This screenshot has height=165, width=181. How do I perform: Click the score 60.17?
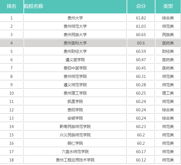(x=141, y=152)
